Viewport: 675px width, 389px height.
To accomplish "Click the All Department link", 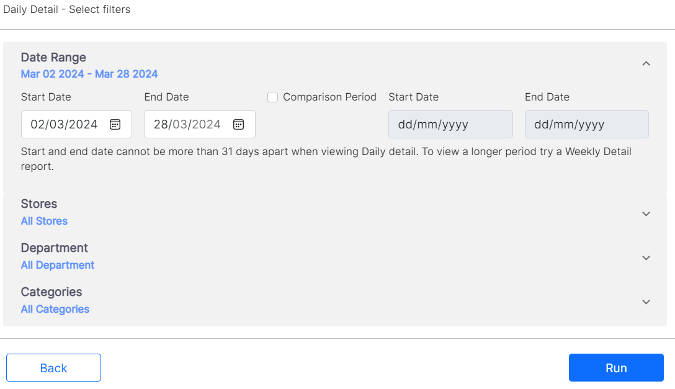I will (x=58, y=265).
